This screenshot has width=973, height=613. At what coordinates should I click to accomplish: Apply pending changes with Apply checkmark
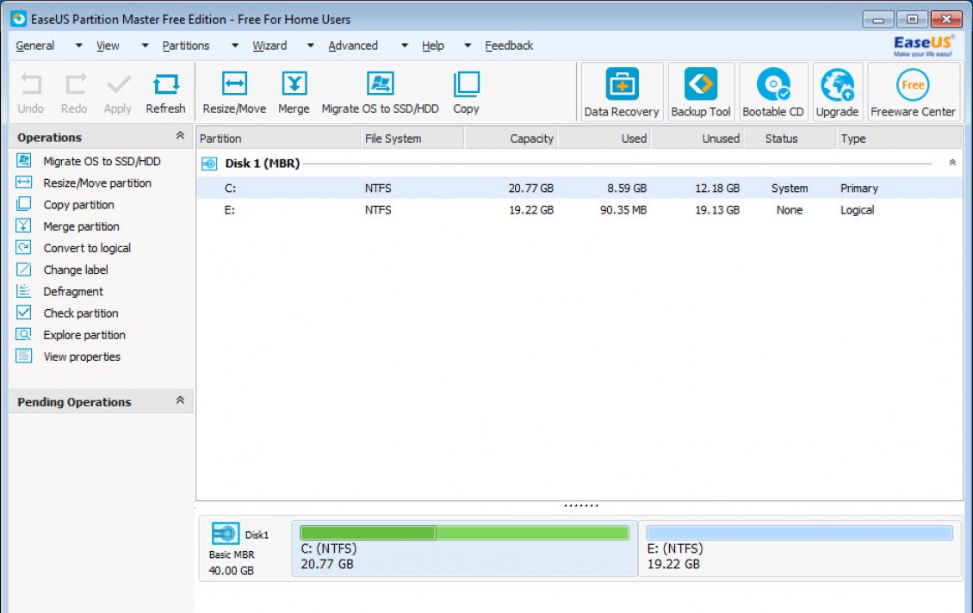click(118, 93)
